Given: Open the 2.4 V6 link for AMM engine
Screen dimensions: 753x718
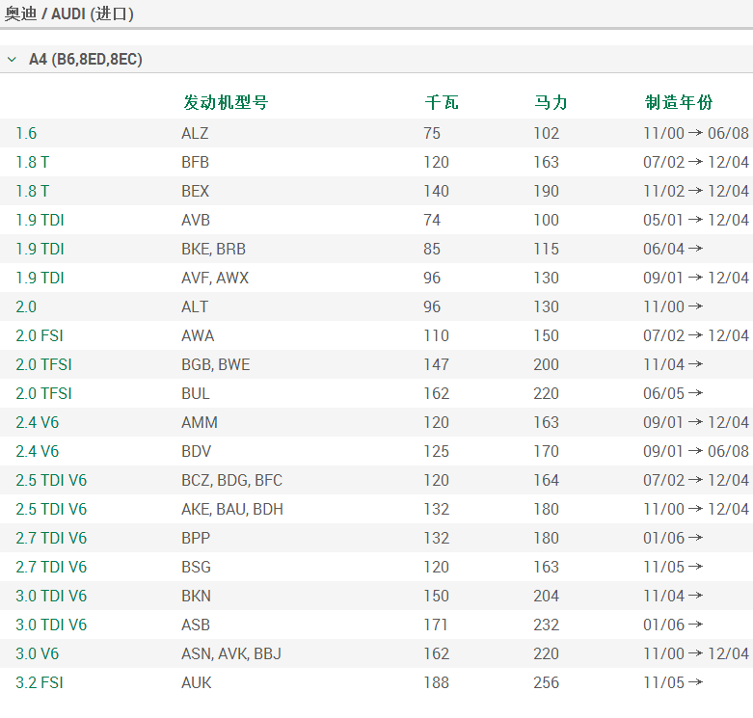Looking at the screenshot, I should (37, 422).
